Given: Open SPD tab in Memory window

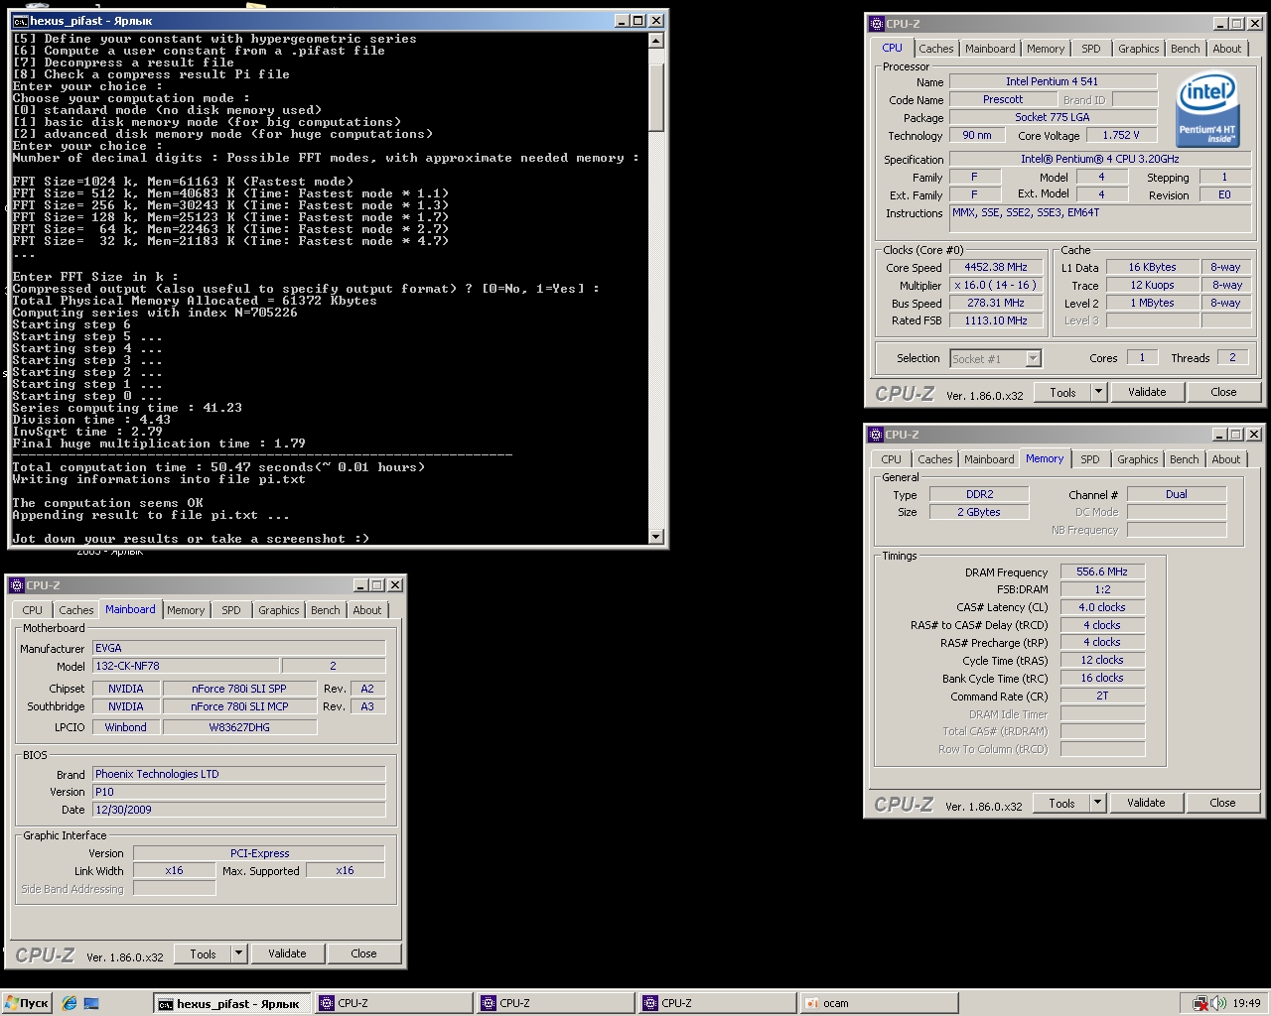Looking at the screenshot, I should 1090,459.
